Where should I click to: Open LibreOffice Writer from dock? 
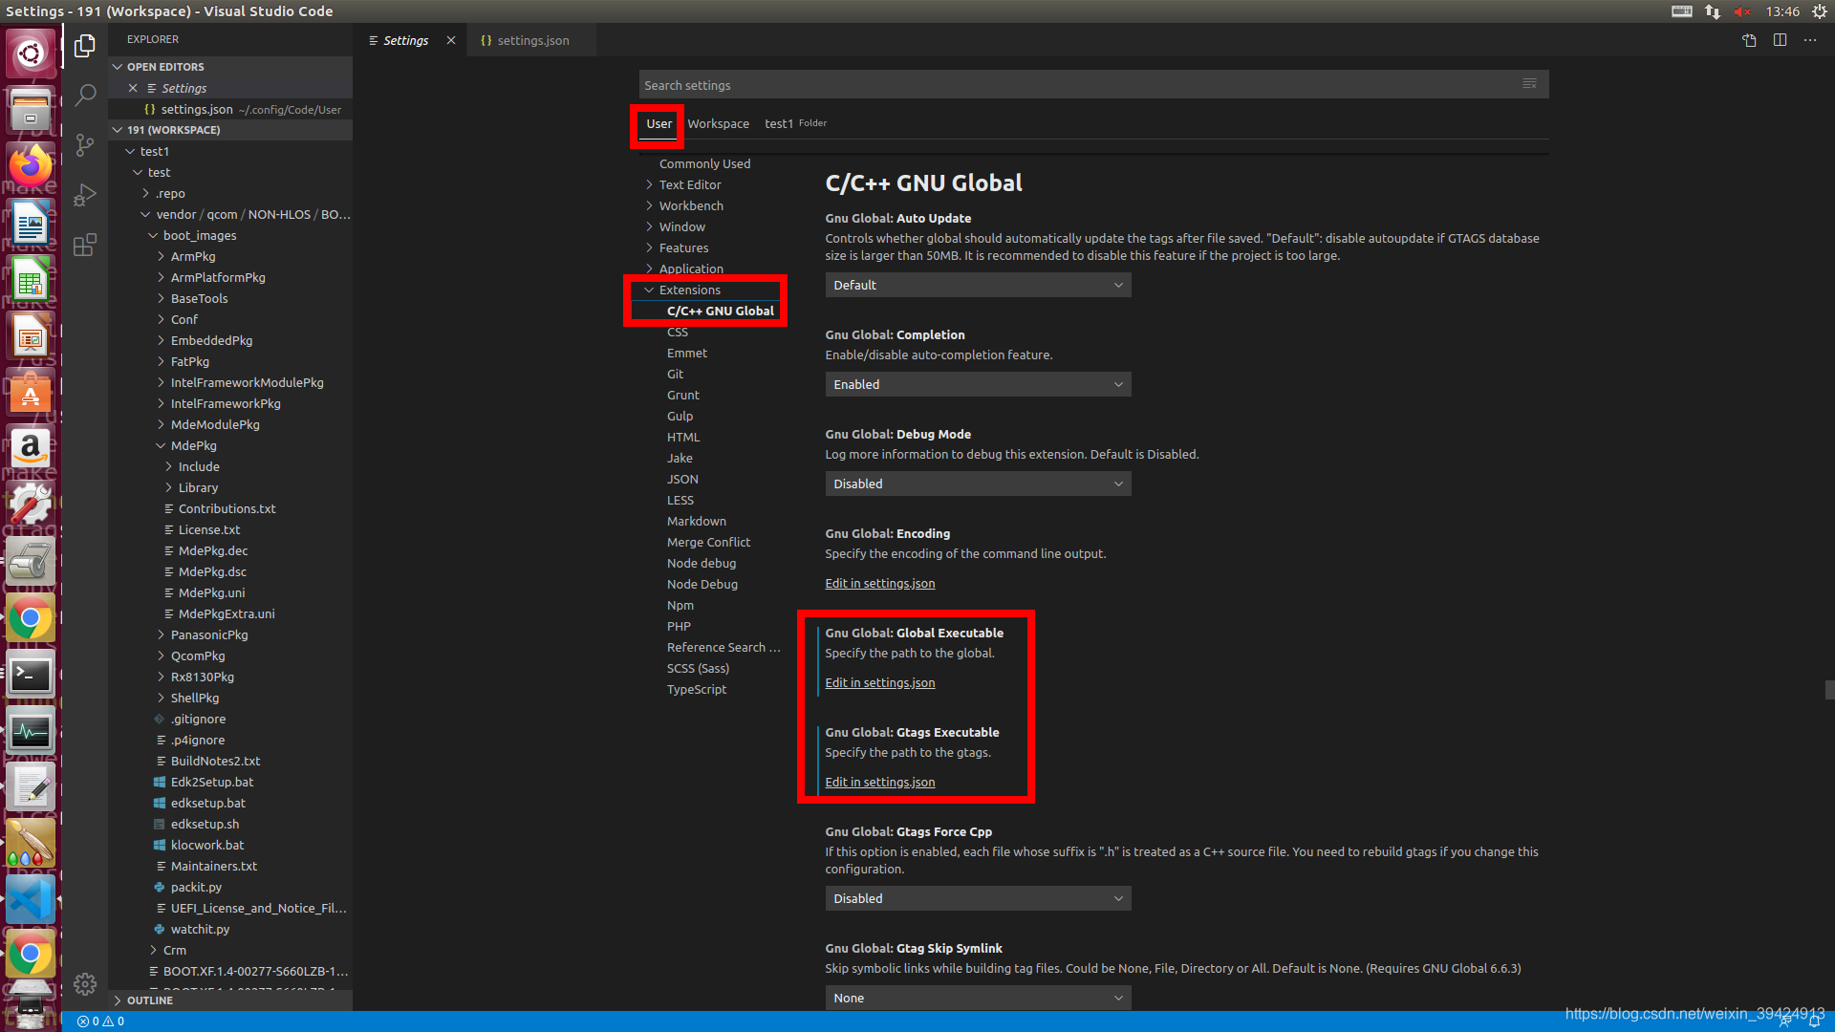[x=31, y=224]
